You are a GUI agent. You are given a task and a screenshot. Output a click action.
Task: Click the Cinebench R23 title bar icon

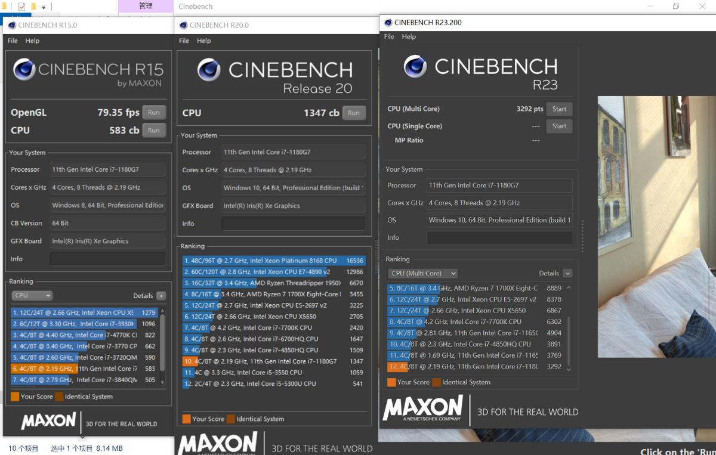pyautogui.click(x=388, y=23)
